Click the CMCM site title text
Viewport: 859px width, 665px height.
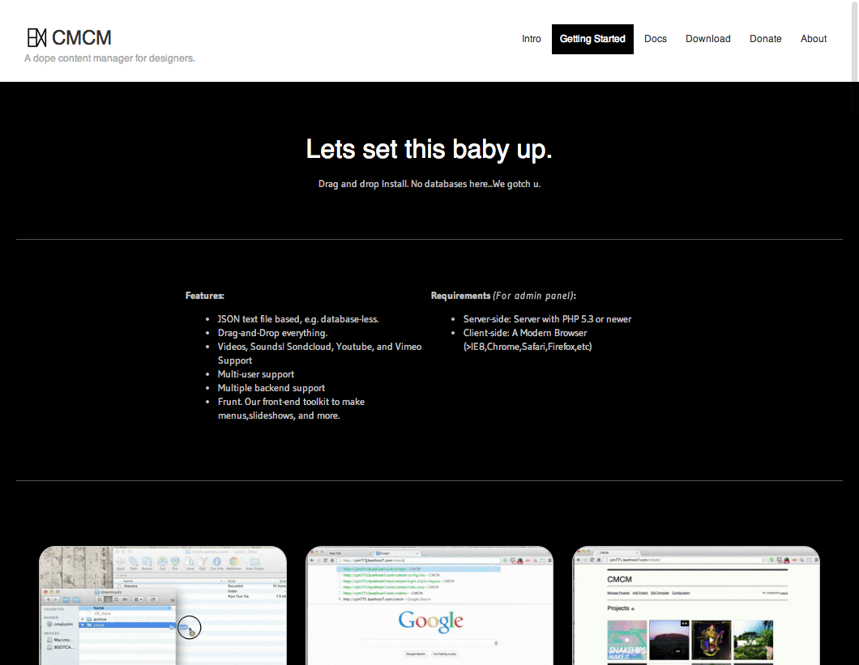[x=82, y=37]
